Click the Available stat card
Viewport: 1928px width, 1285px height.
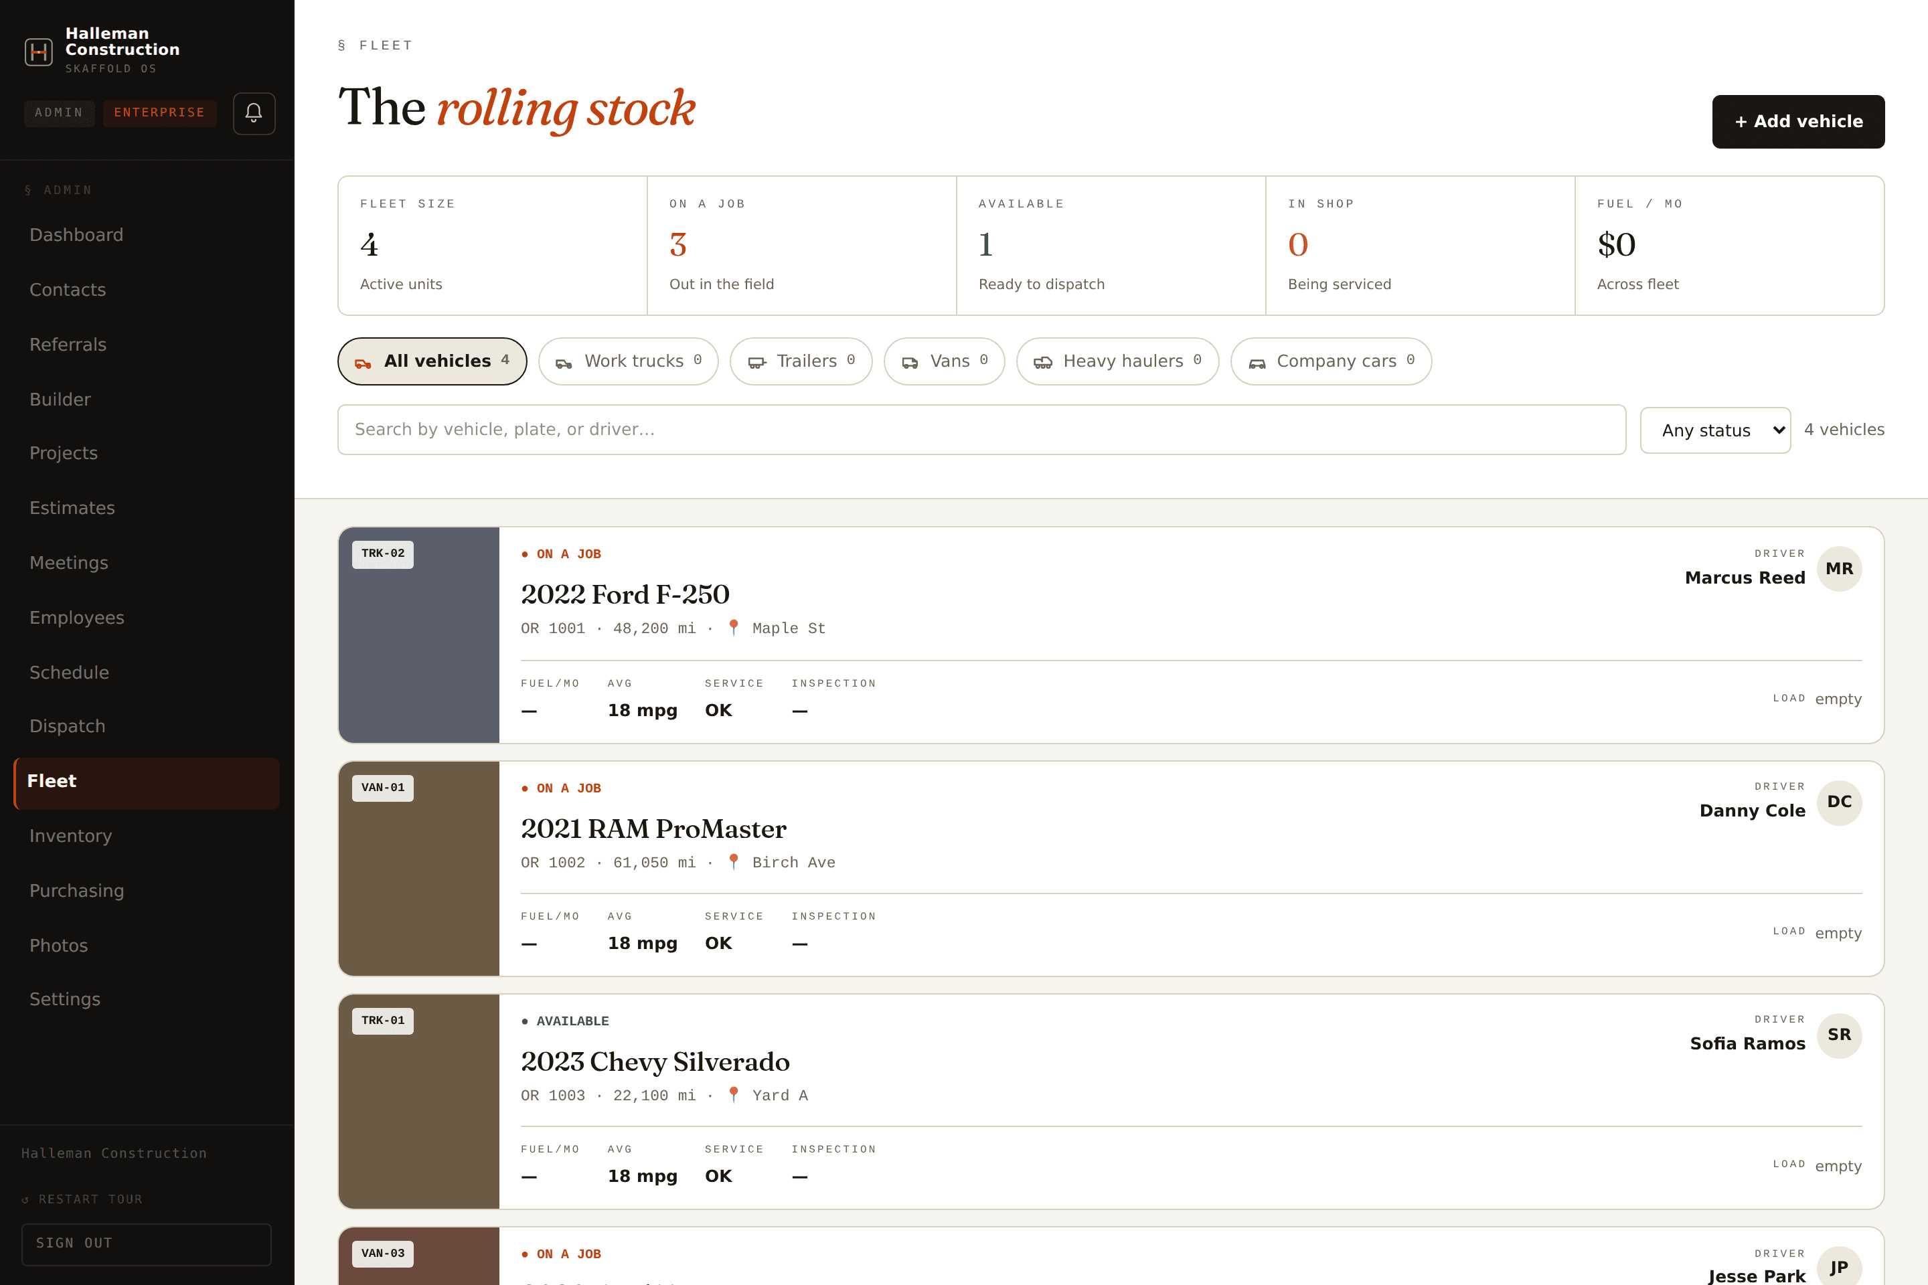pos(1111,246)
